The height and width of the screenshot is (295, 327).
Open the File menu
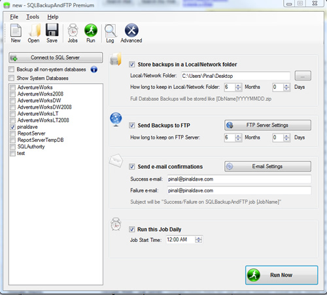pos(14,17)
